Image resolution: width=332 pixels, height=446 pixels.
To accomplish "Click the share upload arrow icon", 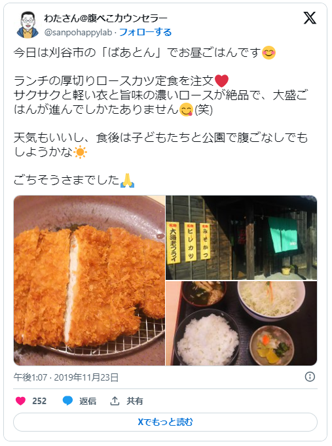I will tap(115, 401).
